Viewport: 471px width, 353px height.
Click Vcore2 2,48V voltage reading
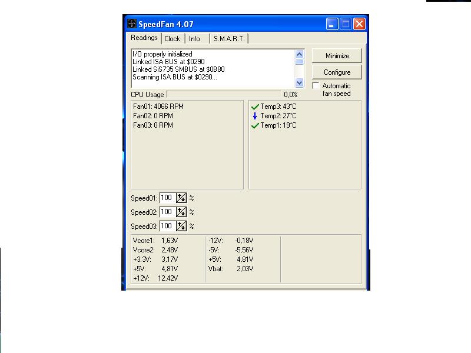(x=155, y=249)
